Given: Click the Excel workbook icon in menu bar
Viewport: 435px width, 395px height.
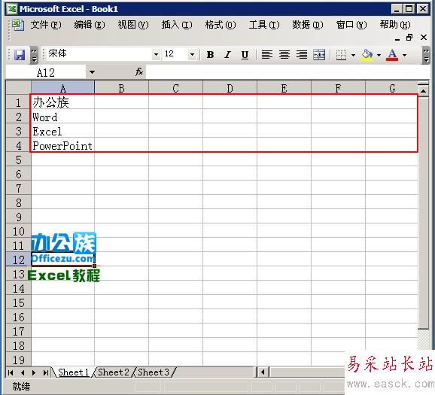Looking at the screenshot, I should pyautogui.click(x=18, y=25).
